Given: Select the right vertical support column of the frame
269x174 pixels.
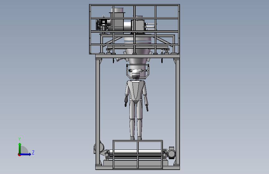Looking at the screenshot, I should pyautogui.click(x=177, y=112).
